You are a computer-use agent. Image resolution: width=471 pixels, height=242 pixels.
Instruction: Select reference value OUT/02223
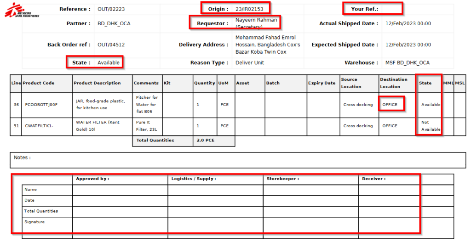pyautogui.click(x=111, y=9)
